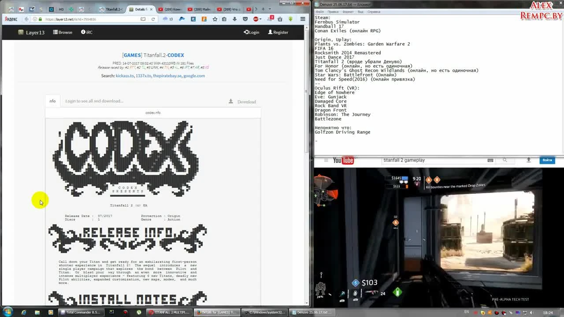Click the YouTube search magnifier icon
This screenshot has height=317, width=564.
(505, 160)
